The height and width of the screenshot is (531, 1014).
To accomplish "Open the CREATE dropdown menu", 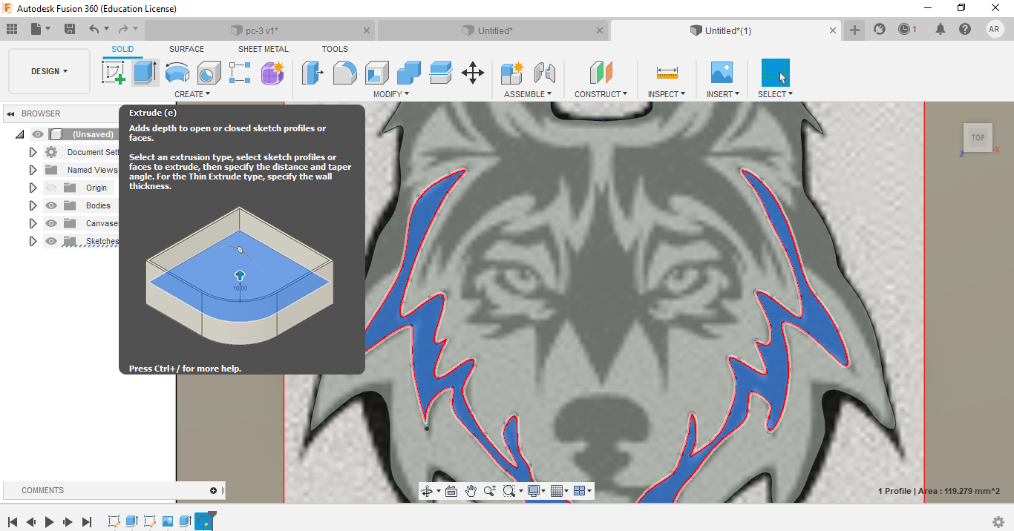I will [192, 94].
